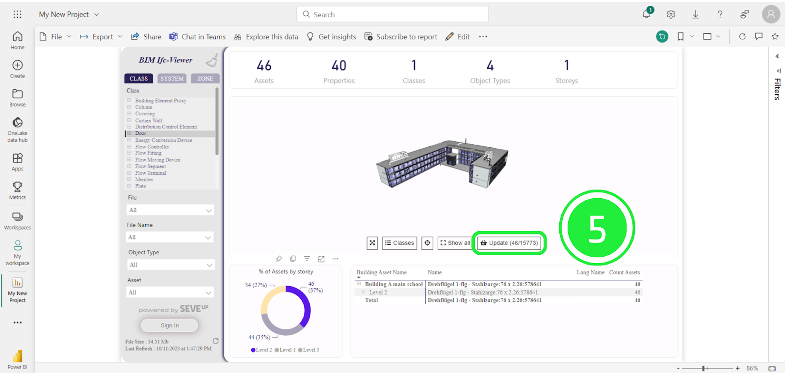Copy visual using the copy icon
Viewport: 785px width, 373px height.
(293, 259)
